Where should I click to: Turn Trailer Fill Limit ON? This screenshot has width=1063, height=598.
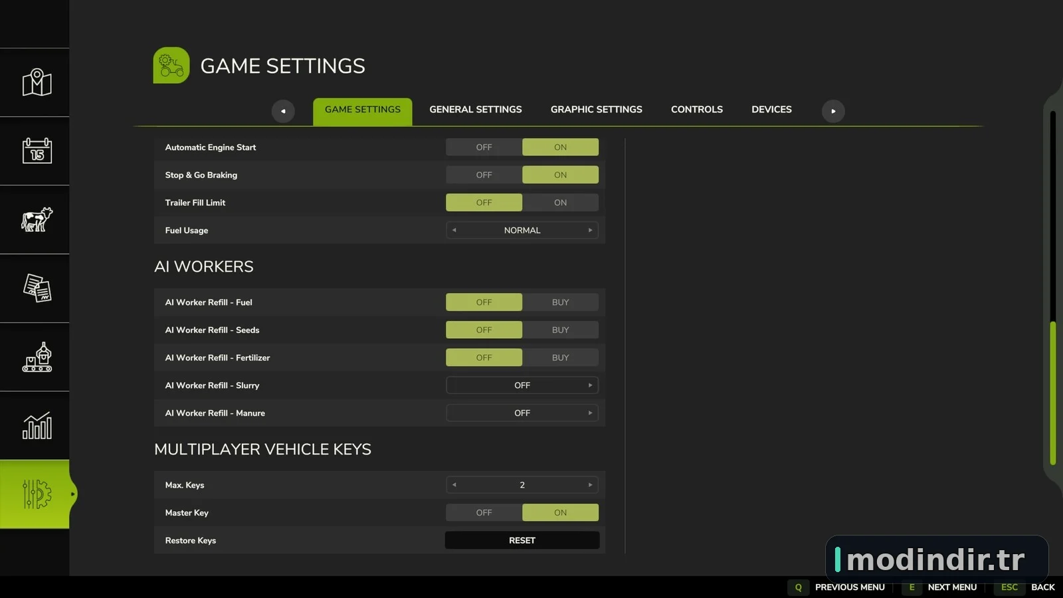tap(560, 203)
